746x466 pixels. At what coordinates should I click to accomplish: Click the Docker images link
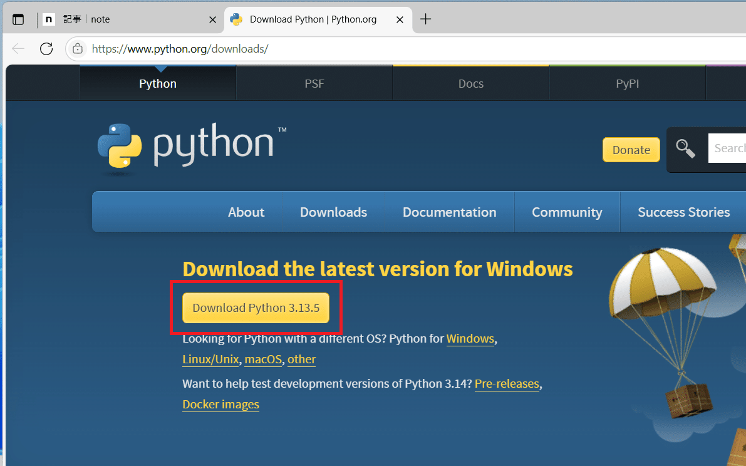(x=220, y=405)
